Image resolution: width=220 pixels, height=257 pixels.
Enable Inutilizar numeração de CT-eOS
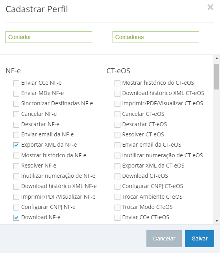(117, 156)
